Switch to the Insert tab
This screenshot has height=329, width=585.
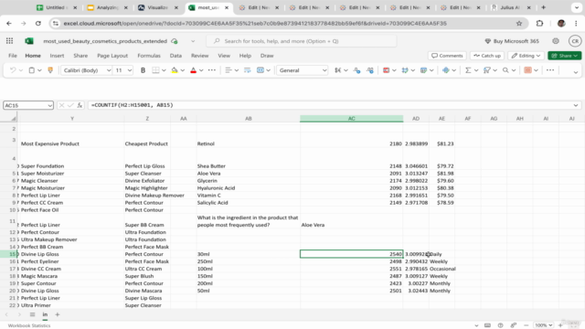[57, 56]
